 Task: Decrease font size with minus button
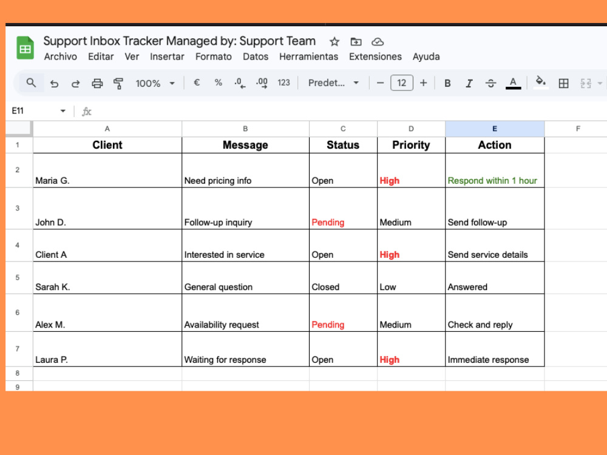click(x=380, y=83)
